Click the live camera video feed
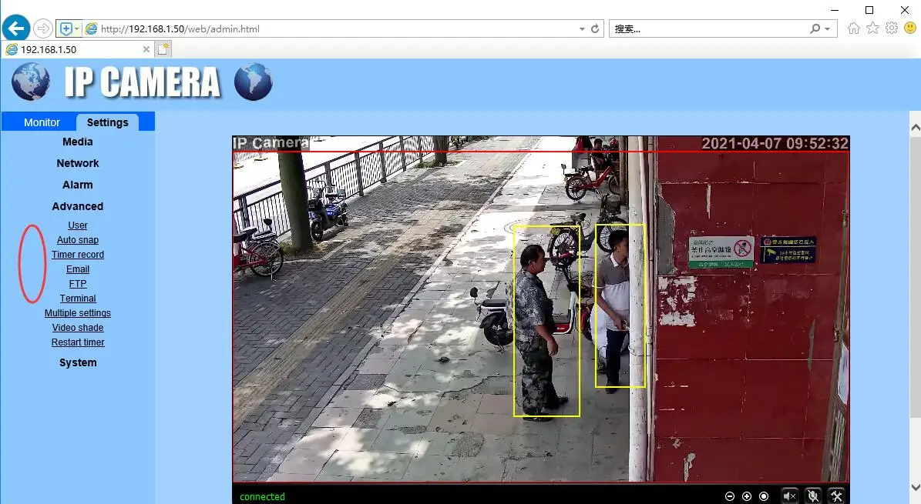921x504 pixels. [x=540, y=310]
